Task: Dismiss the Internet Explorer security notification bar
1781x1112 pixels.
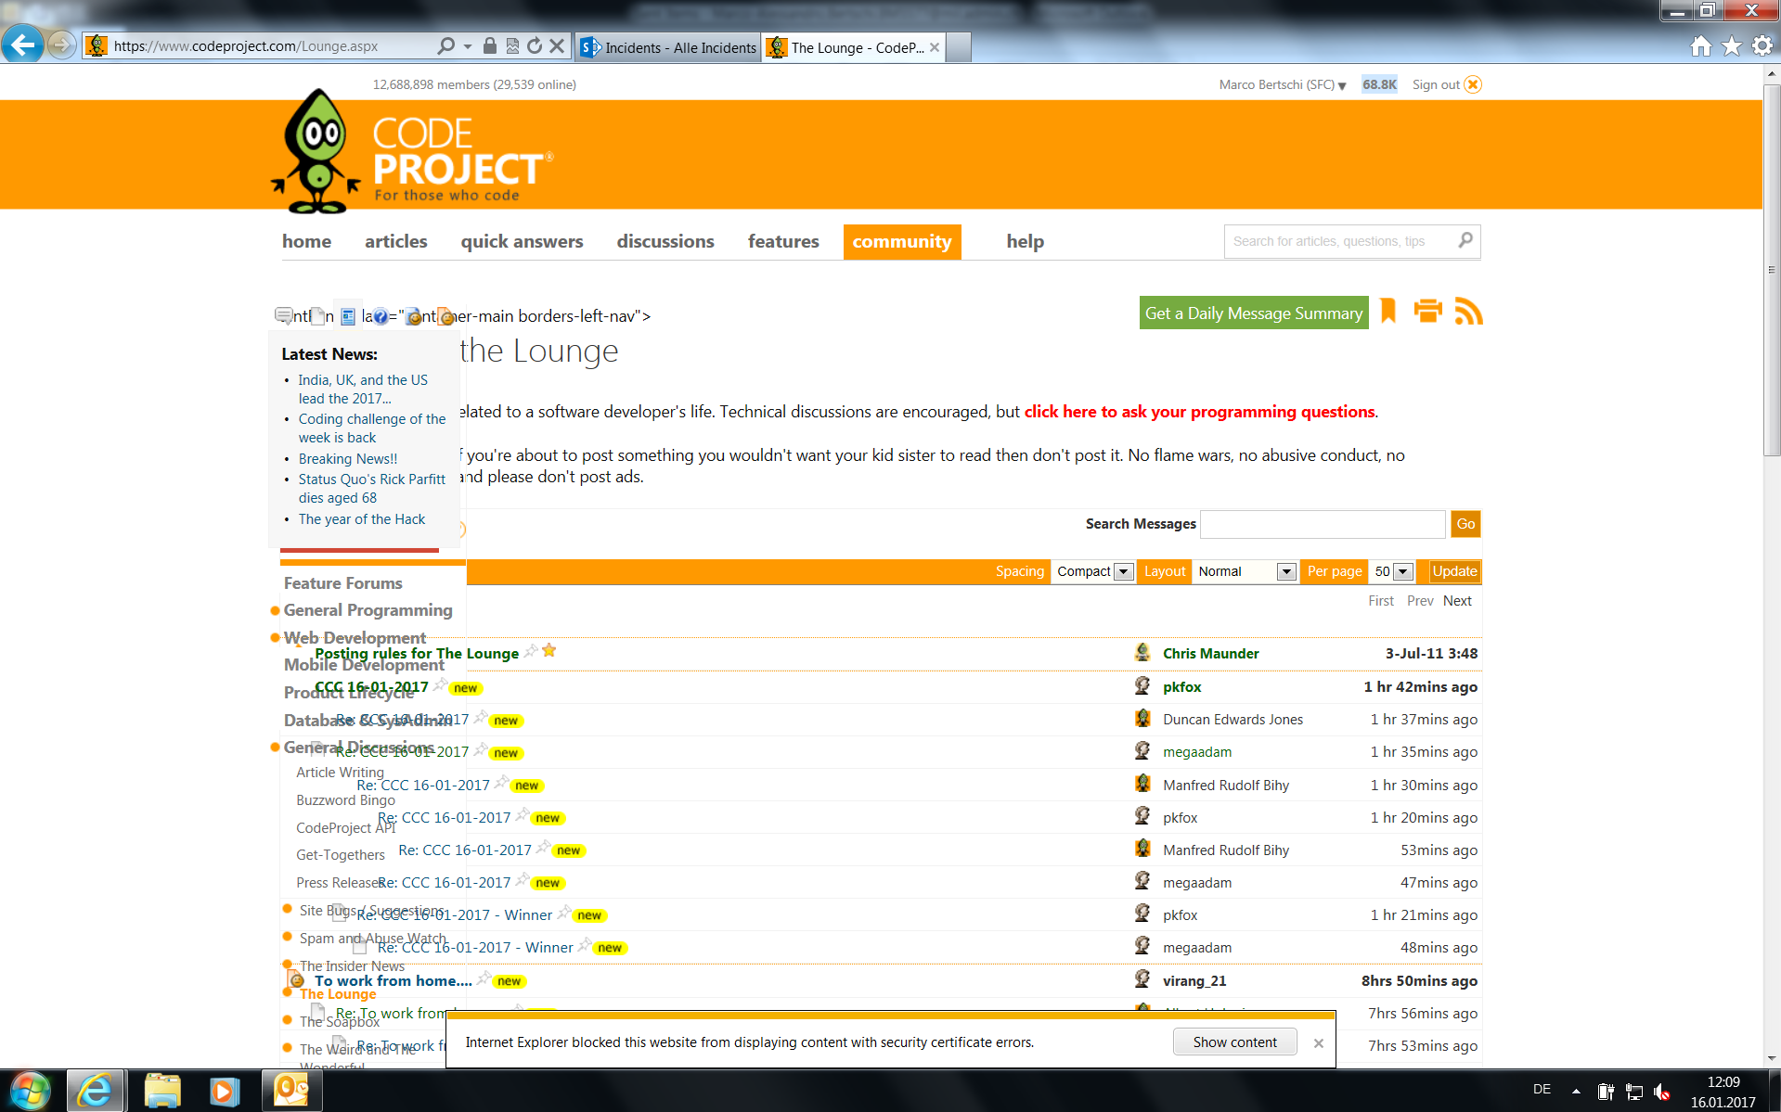Action: pyautogui.click(x=1318, y=1043)
